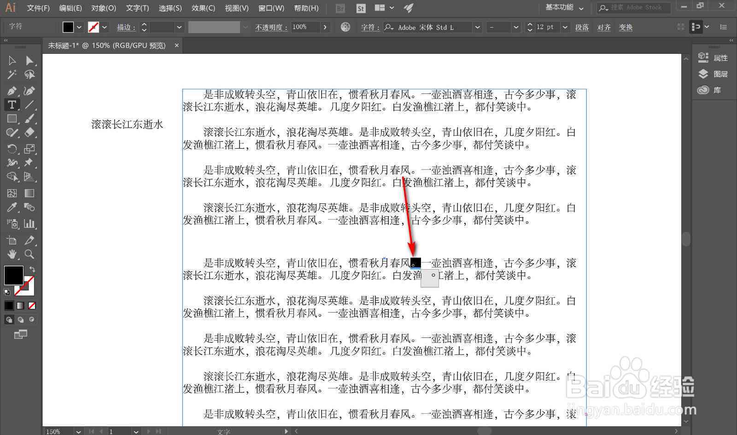
Task: Select the Rotate tool
Action: pyautogui.click(x=12, y=149)
